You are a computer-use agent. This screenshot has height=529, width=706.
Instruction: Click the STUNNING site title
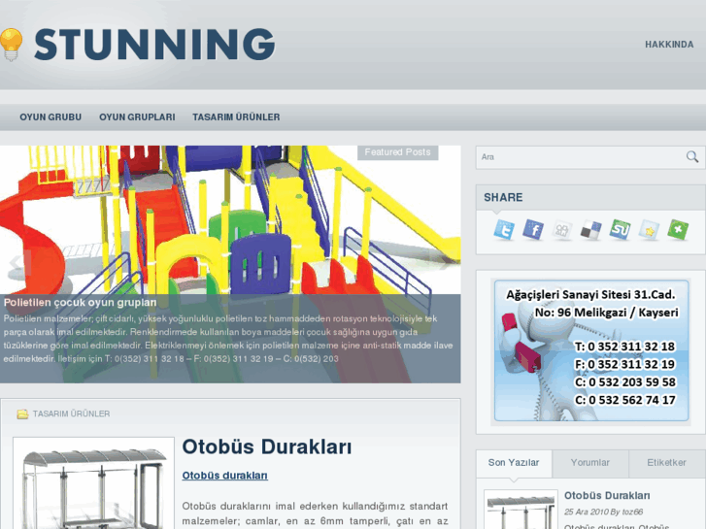154,44
